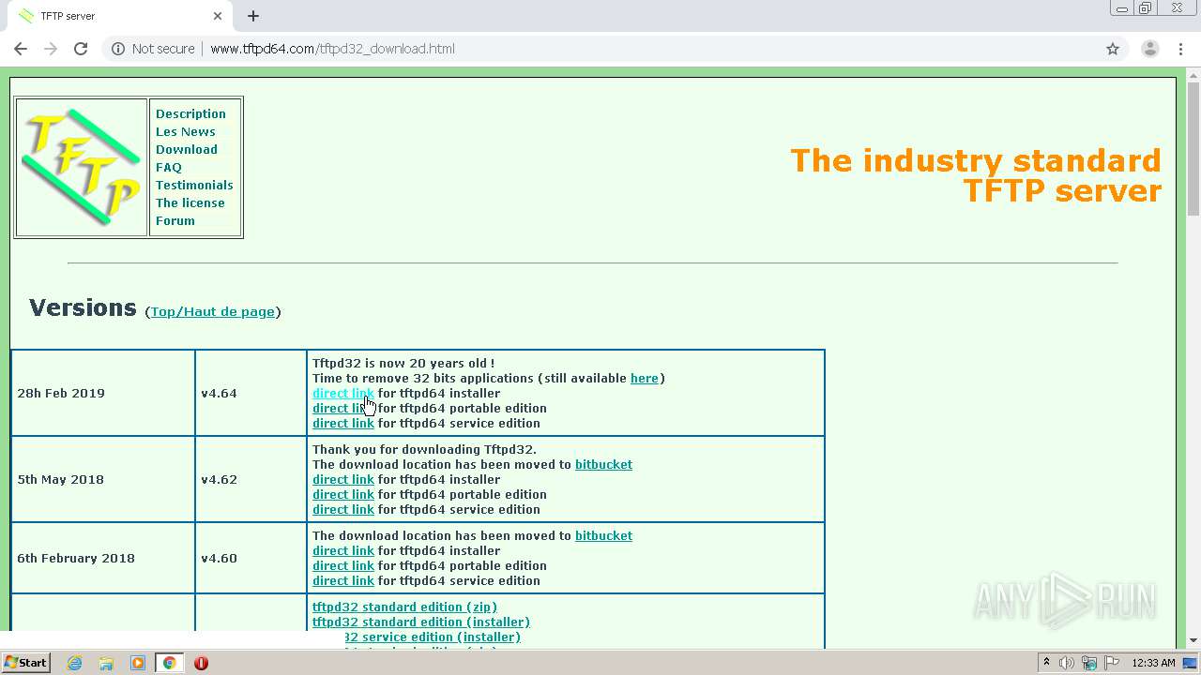Click 'here' link for 32 bits applications
This screenshot has height=675, width=1201.
[x=645, y=379]
